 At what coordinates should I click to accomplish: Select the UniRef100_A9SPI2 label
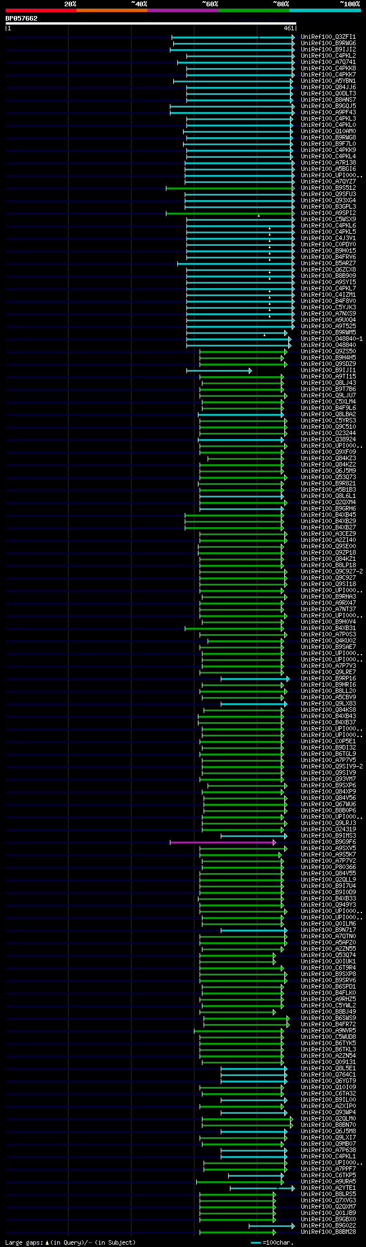pyautogui.click(x=328, y=213)
